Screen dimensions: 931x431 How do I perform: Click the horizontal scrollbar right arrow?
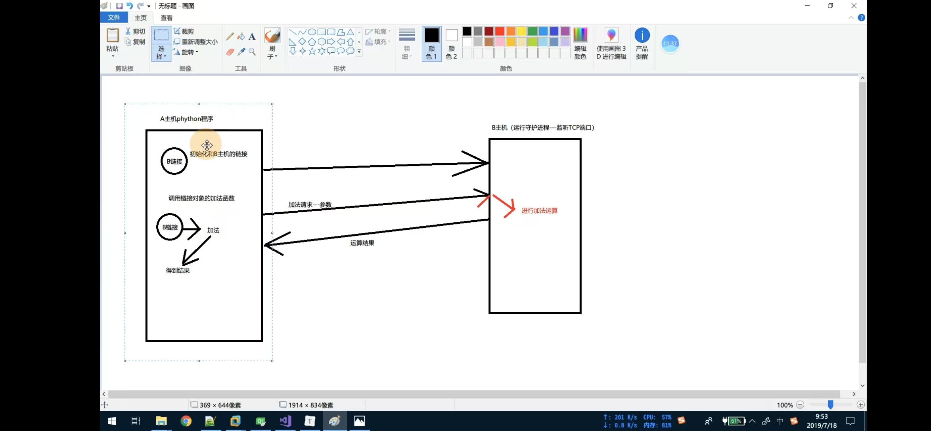click(x=854, y=394)
